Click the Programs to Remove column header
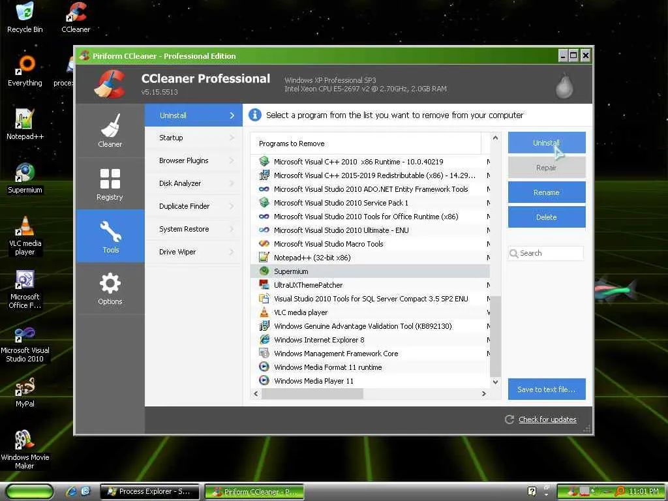668x501 pixels. (365, 144)
